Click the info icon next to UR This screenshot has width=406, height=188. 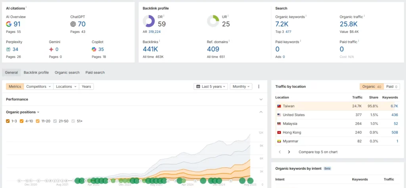click(x=228, y=16)
